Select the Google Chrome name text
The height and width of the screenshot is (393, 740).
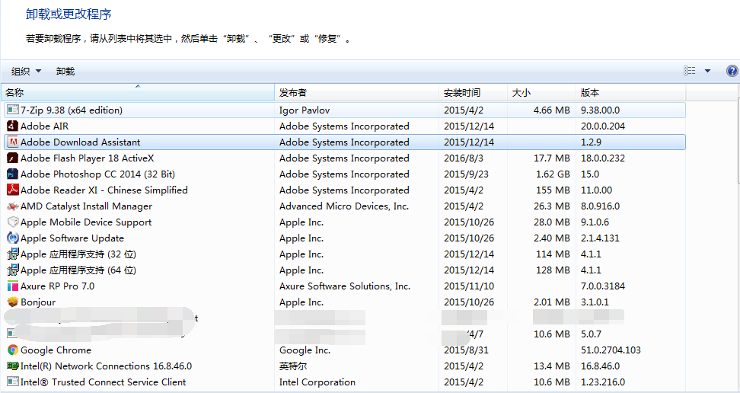(x=56, y=350)
